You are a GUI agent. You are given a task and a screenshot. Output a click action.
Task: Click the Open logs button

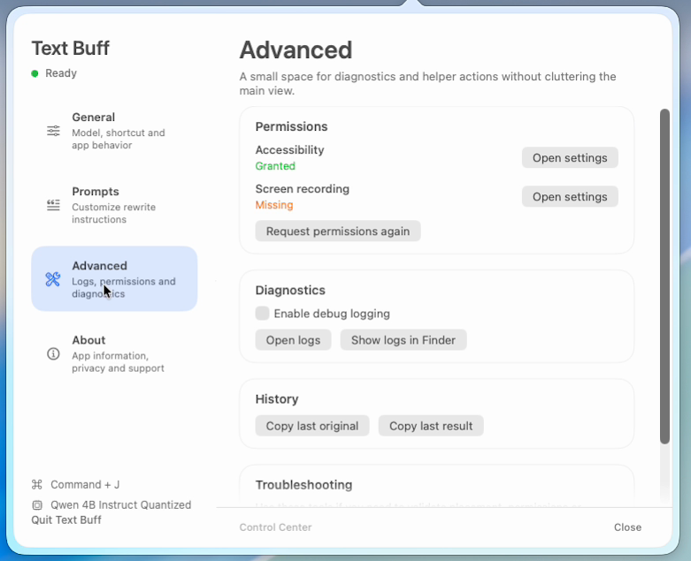point(293,340)
